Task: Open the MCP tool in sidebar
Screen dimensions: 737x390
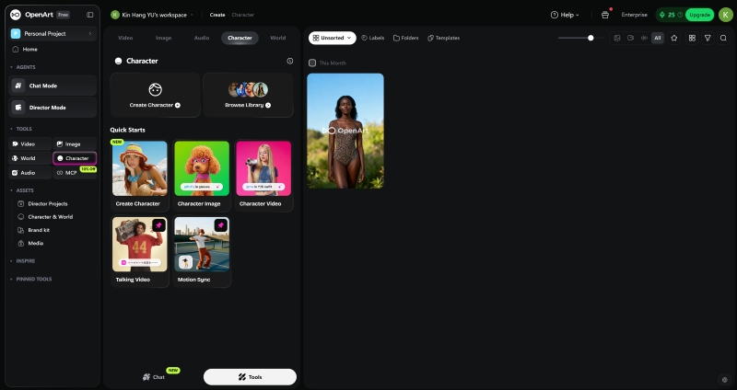Action: [75, 173]
